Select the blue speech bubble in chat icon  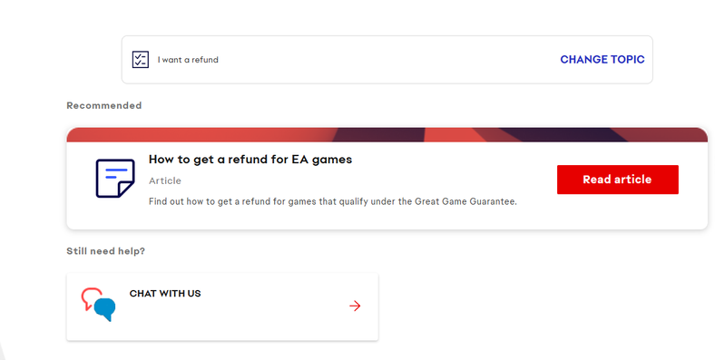point(105,309)
